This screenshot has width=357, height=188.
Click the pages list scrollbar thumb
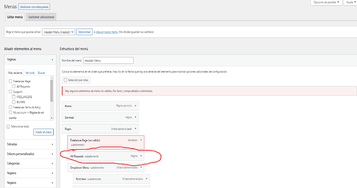(x=52, y=91)
